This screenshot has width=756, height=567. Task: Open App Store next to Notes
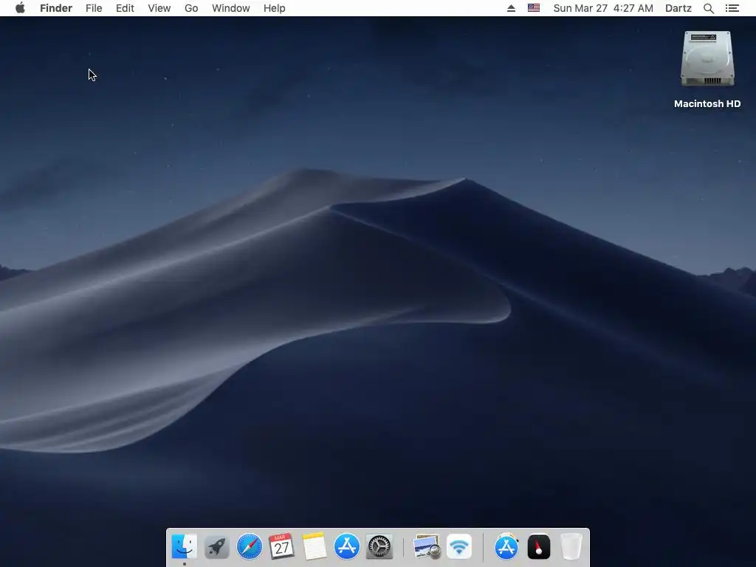point(347,546)
